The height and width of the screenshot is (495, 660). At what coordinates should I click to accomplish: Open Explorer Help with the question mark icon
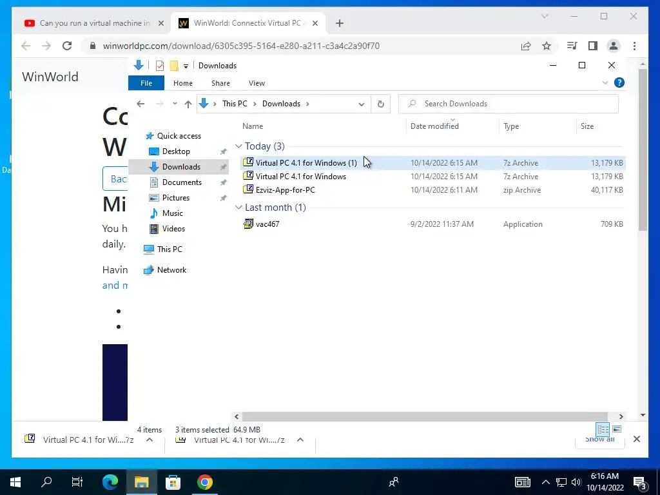tap(619, 82)
